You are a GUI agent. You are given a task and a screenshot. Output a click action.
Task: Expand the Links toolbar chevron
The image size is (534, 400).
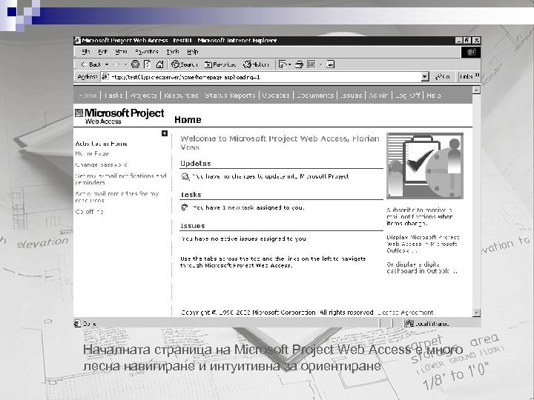coord(477,75)
